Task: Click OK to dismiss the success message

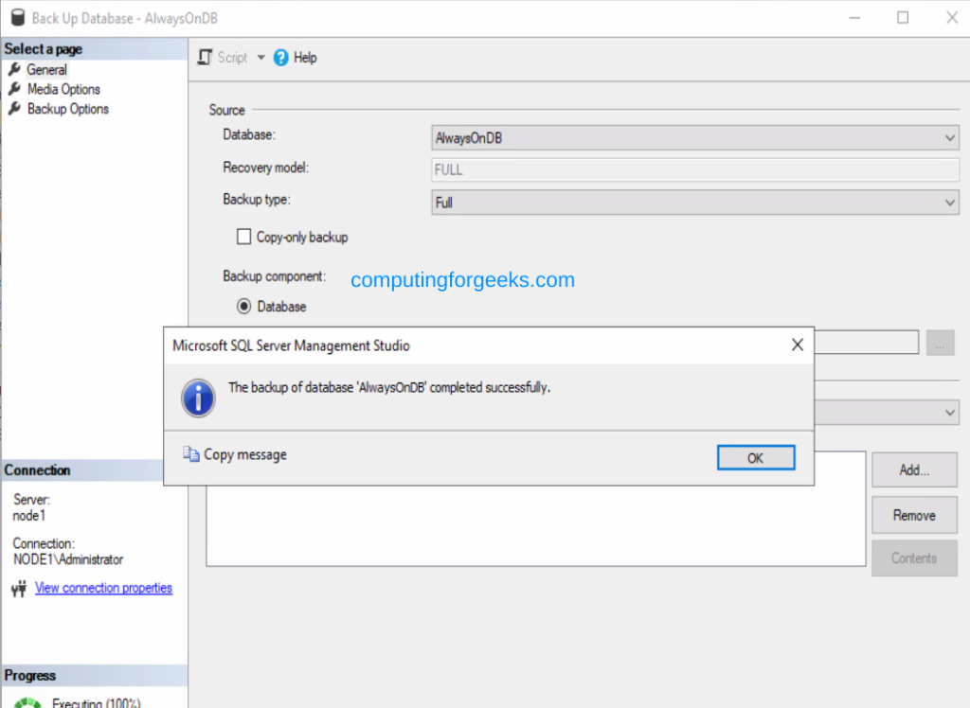Action: click(755, 457)
